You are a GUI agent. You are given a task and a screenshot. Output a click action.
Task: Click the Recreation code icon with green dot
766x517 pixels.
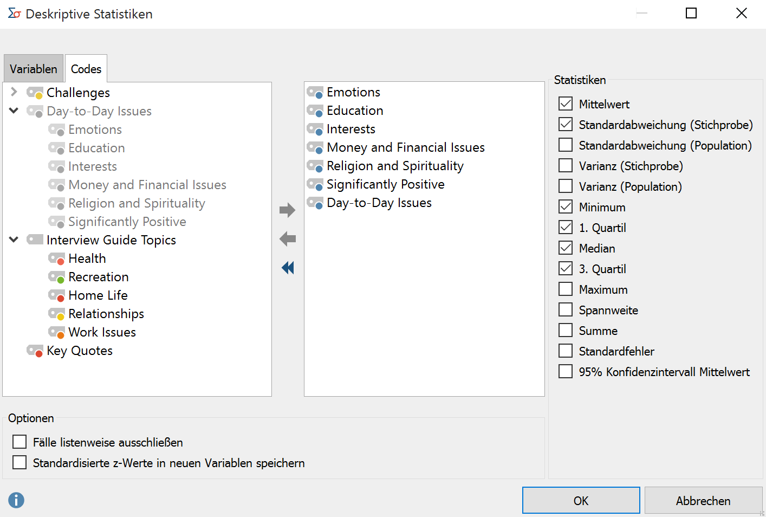point(56,277)
